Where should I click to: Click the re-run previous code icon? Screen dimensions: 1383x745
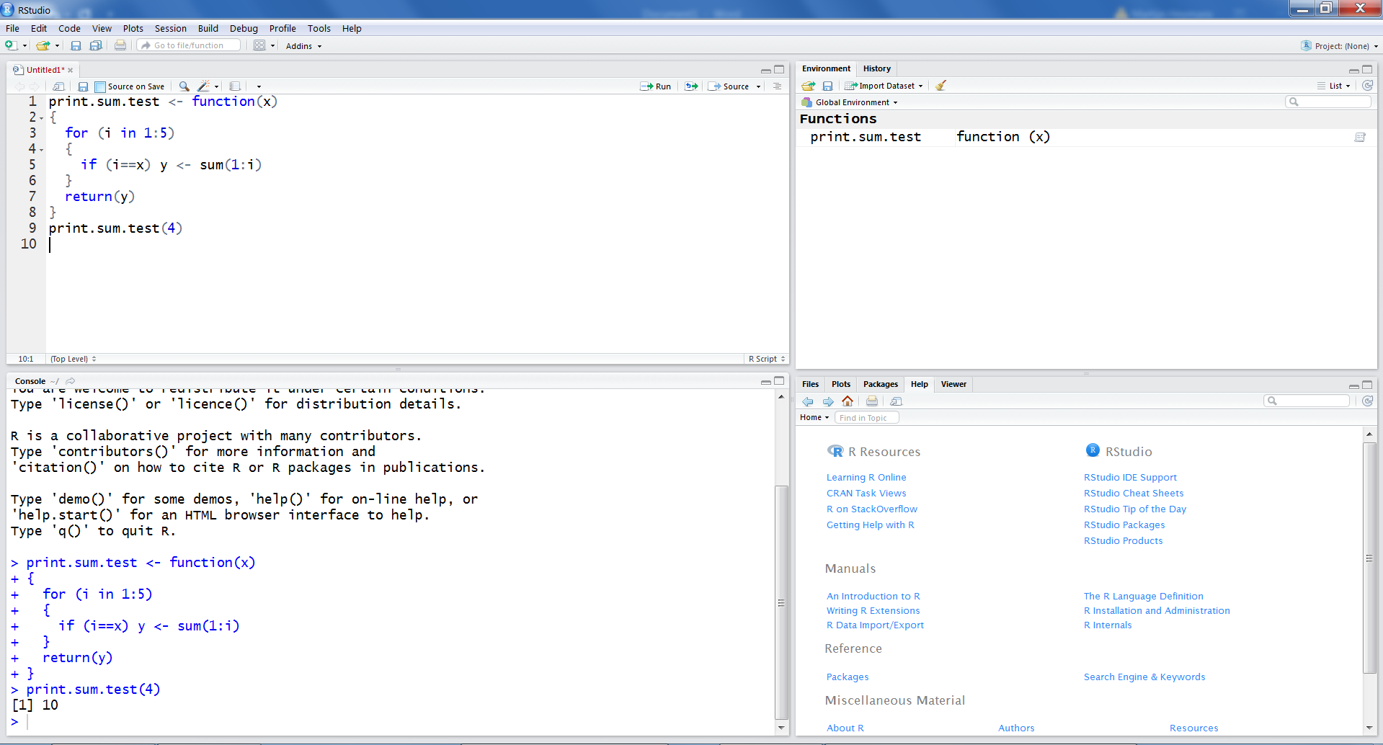tap(691, 86)
